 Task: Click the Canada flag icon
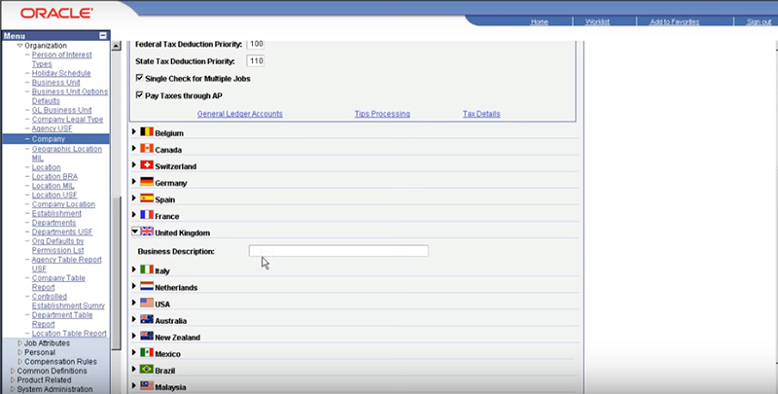pos(147,149)
